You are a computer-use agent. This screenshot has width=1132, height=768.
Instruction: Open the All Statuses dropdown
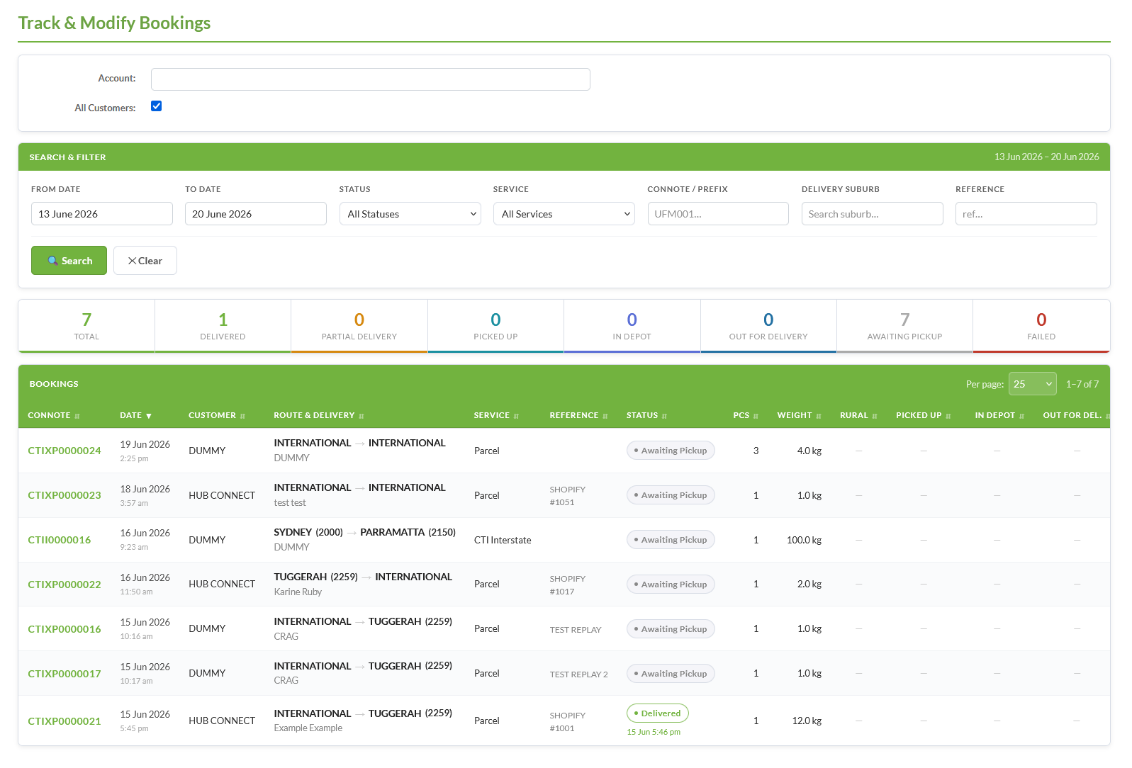coord(410,214)
